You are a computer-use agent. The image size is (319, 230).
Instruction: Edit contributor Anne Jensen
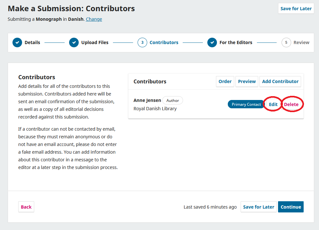click(273, 104)
